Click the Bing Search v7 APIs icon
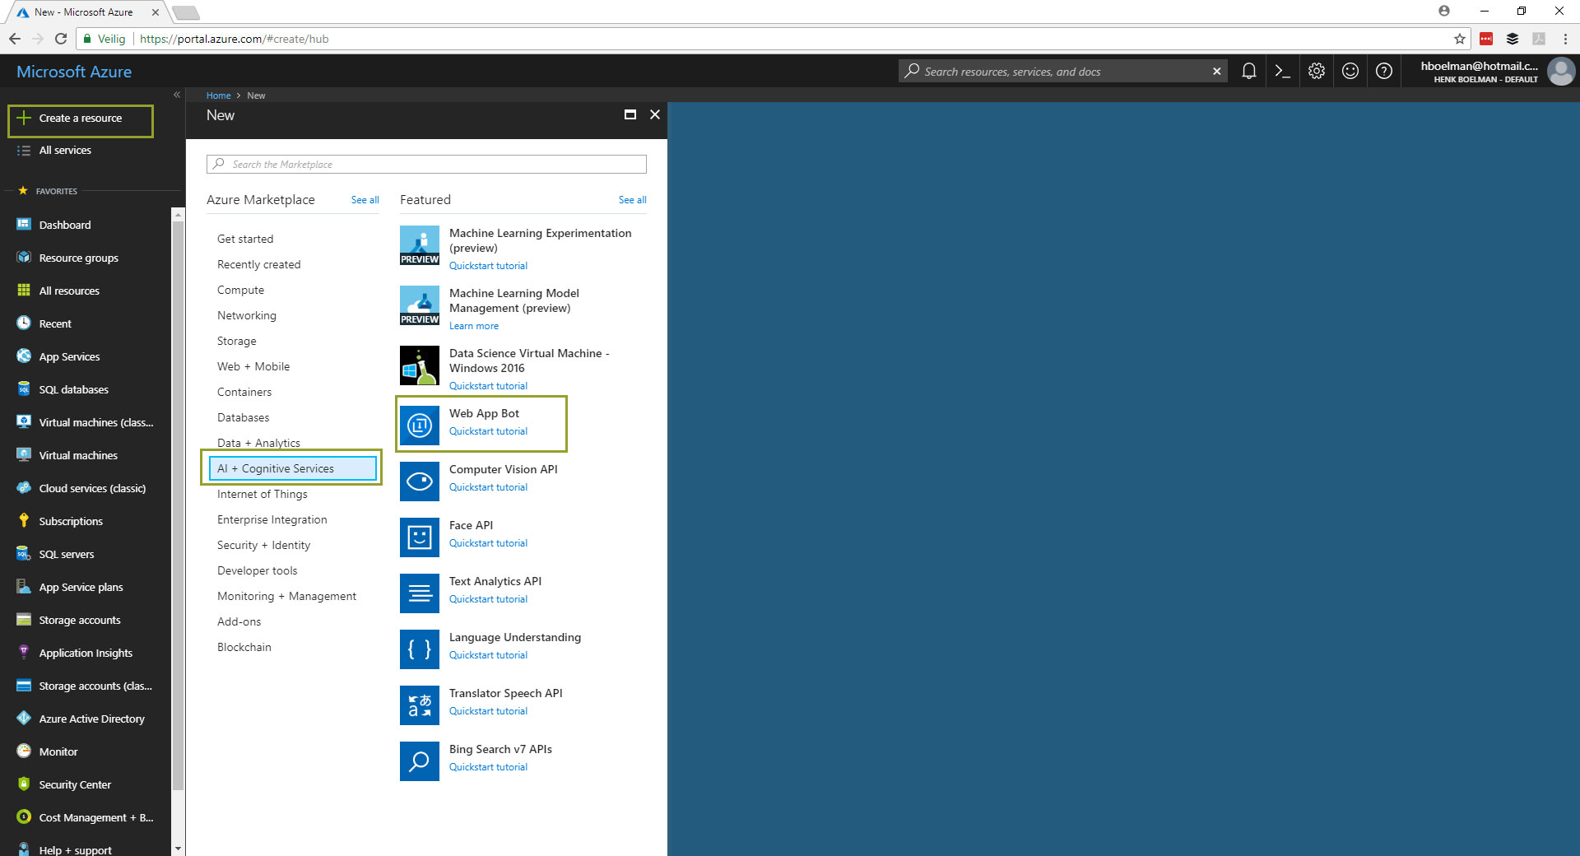Viewport: 1580px width, 856px height. 420,761
